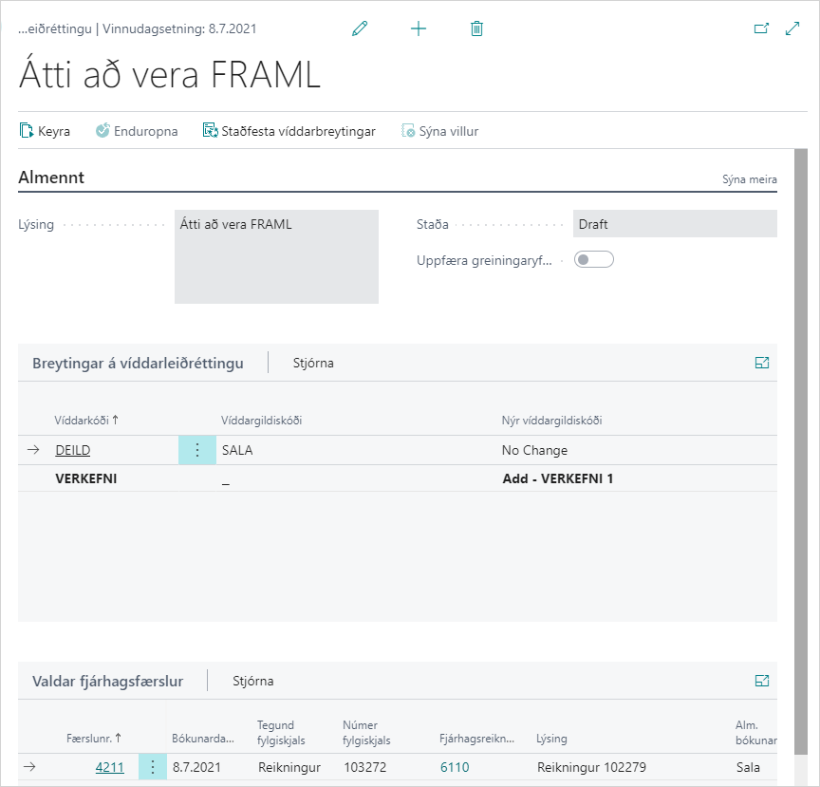
Task: Expand page to full screen icon
Action: pos(793,28)
